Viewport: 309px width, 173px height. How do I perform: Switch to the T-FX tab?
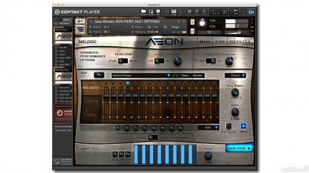(220, 42)
